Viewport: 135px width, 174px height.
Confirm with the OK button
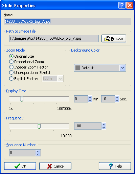pyautogui.click(x=20, y=166)
